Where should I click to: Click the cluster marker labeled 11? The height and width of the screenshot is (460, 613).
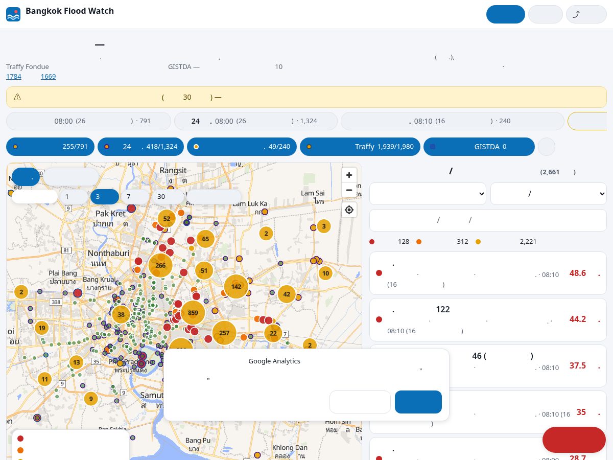point(44,379)
